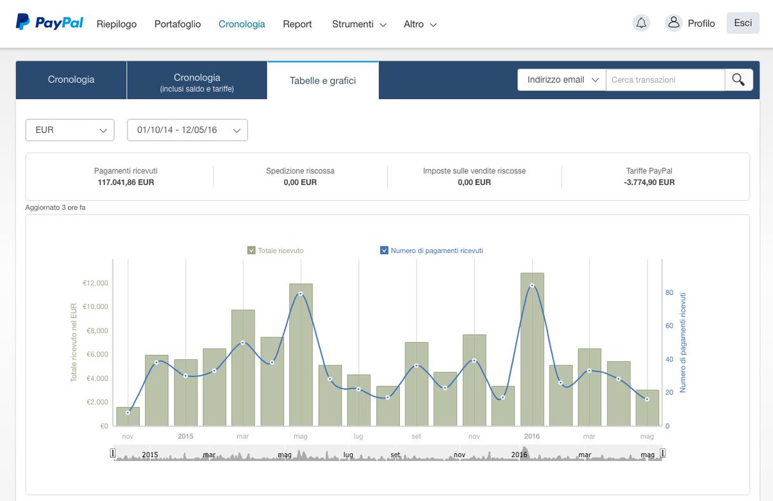This screenshot has height=501, width=773.
Task: Expand the Altro menu
Action: coord(420,24)
